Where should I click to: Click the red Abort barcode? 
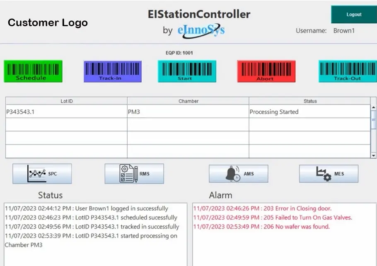[266, 71]
